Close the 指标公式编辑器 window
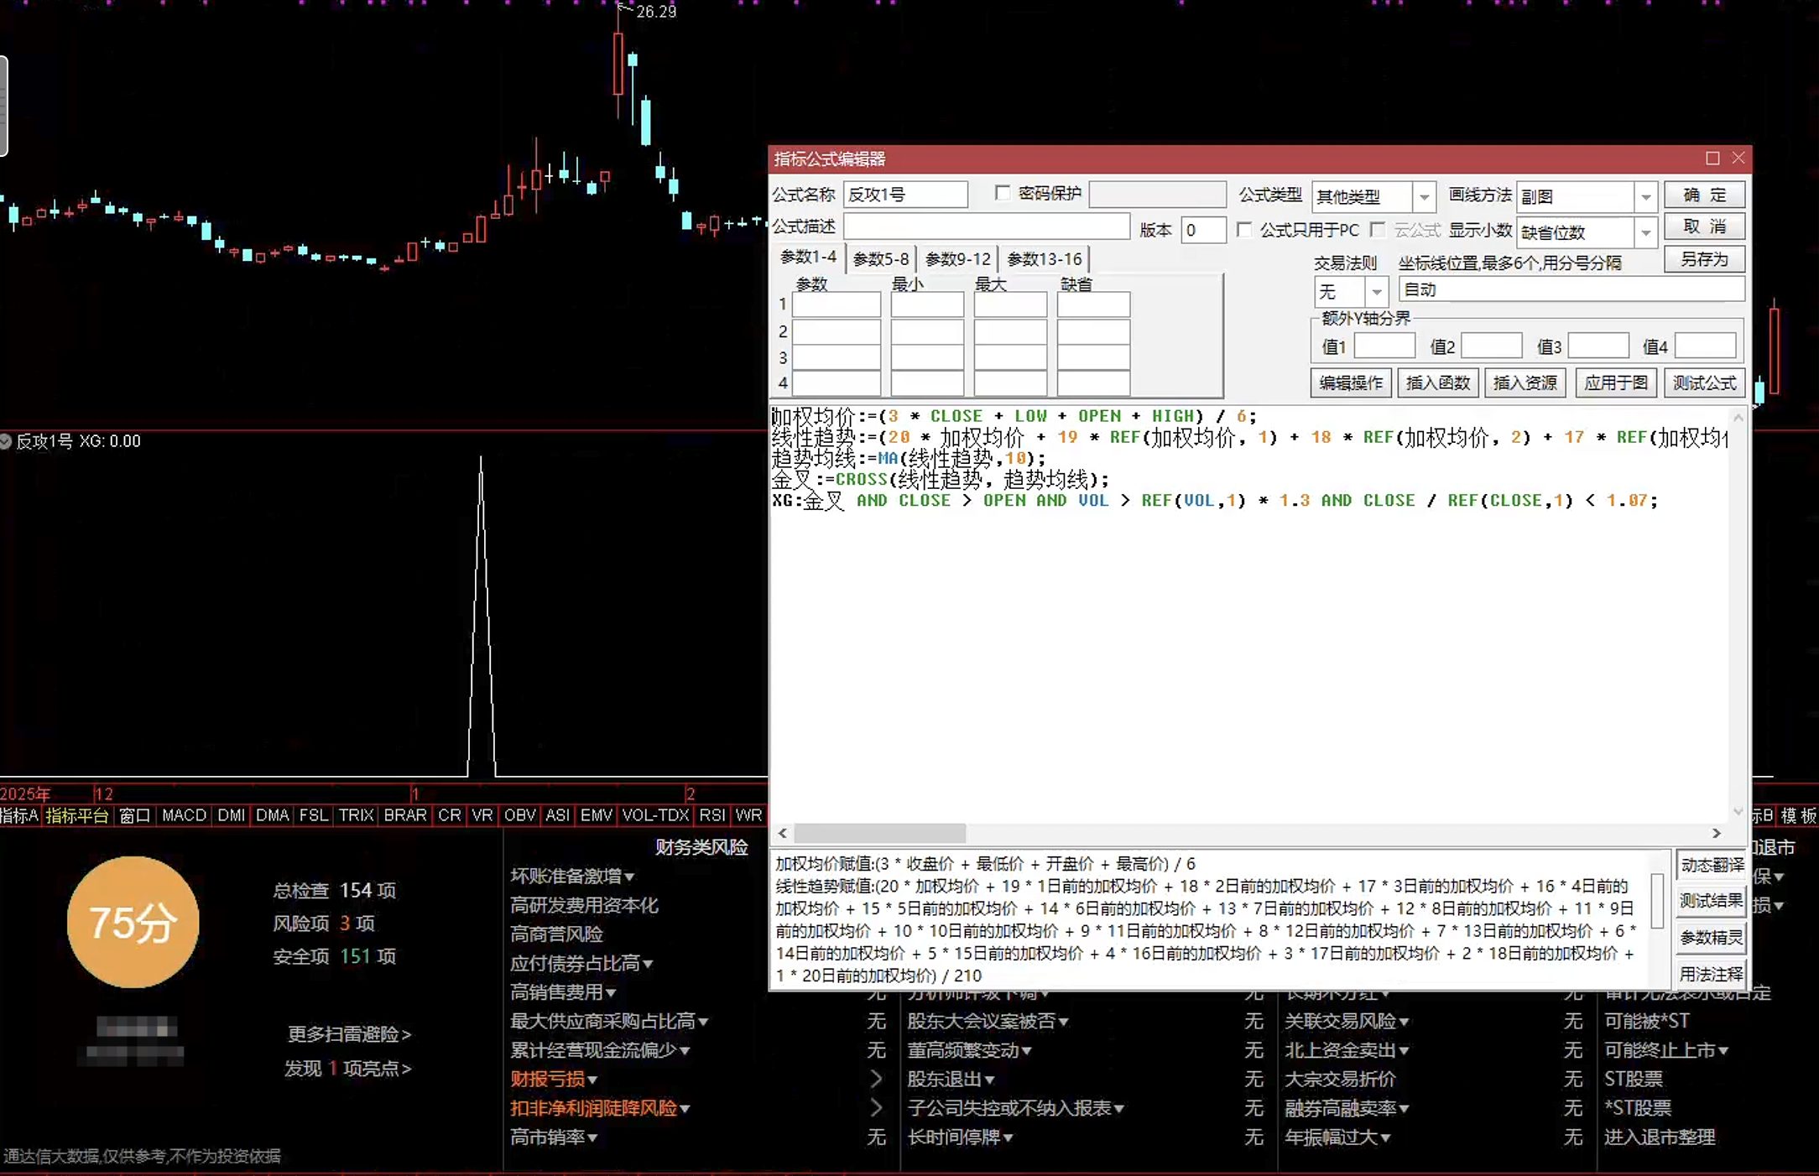This screenshot has width=1819, height=1176. (x=1738, y=159)
